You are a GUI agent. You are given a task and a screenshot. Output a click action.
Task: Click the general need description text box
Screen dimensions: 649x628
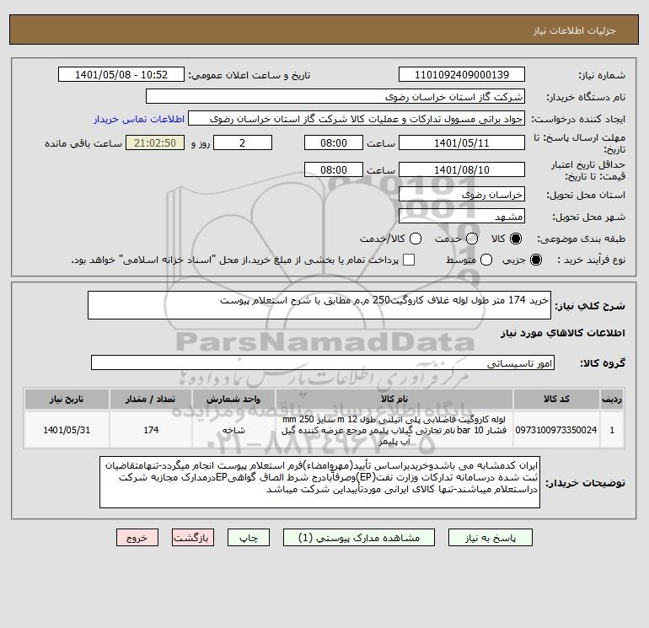[319, 305]
